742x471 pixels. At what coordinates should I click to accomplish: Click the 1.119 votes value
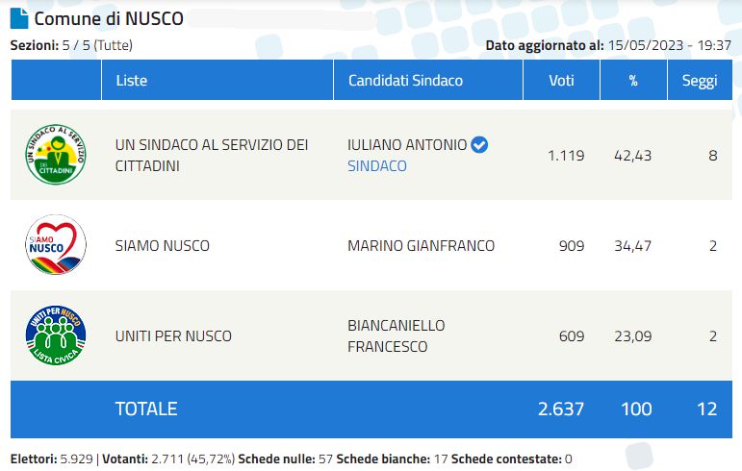click(x=566, y=156)
